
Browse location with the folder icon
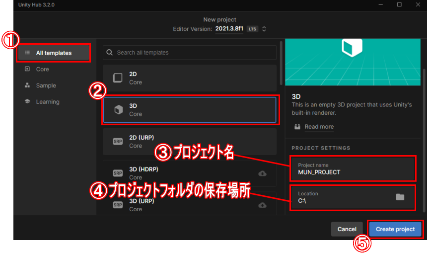400,197
